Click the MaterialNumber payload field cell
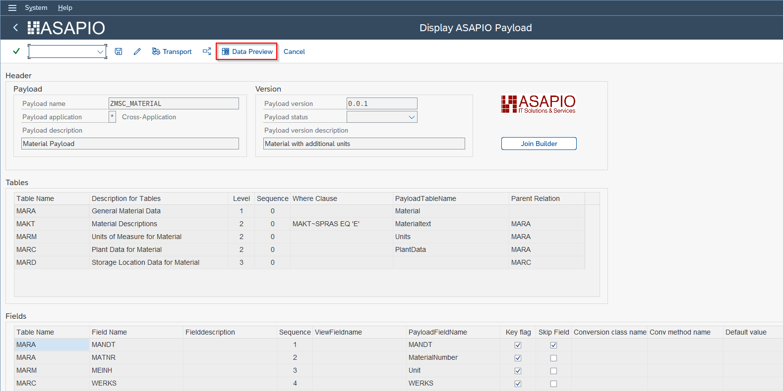This screenshot has width=783, height=391. [453, 357]
